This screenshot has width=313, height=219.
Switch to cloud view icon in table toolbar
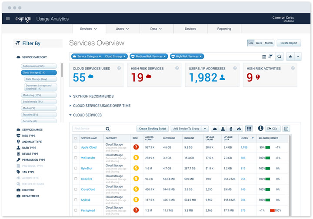[x=215, y=129]
